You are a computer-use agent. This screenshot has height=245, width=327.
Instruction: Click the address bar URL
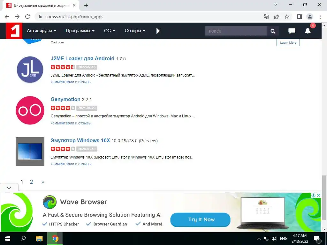click(74, 17)
